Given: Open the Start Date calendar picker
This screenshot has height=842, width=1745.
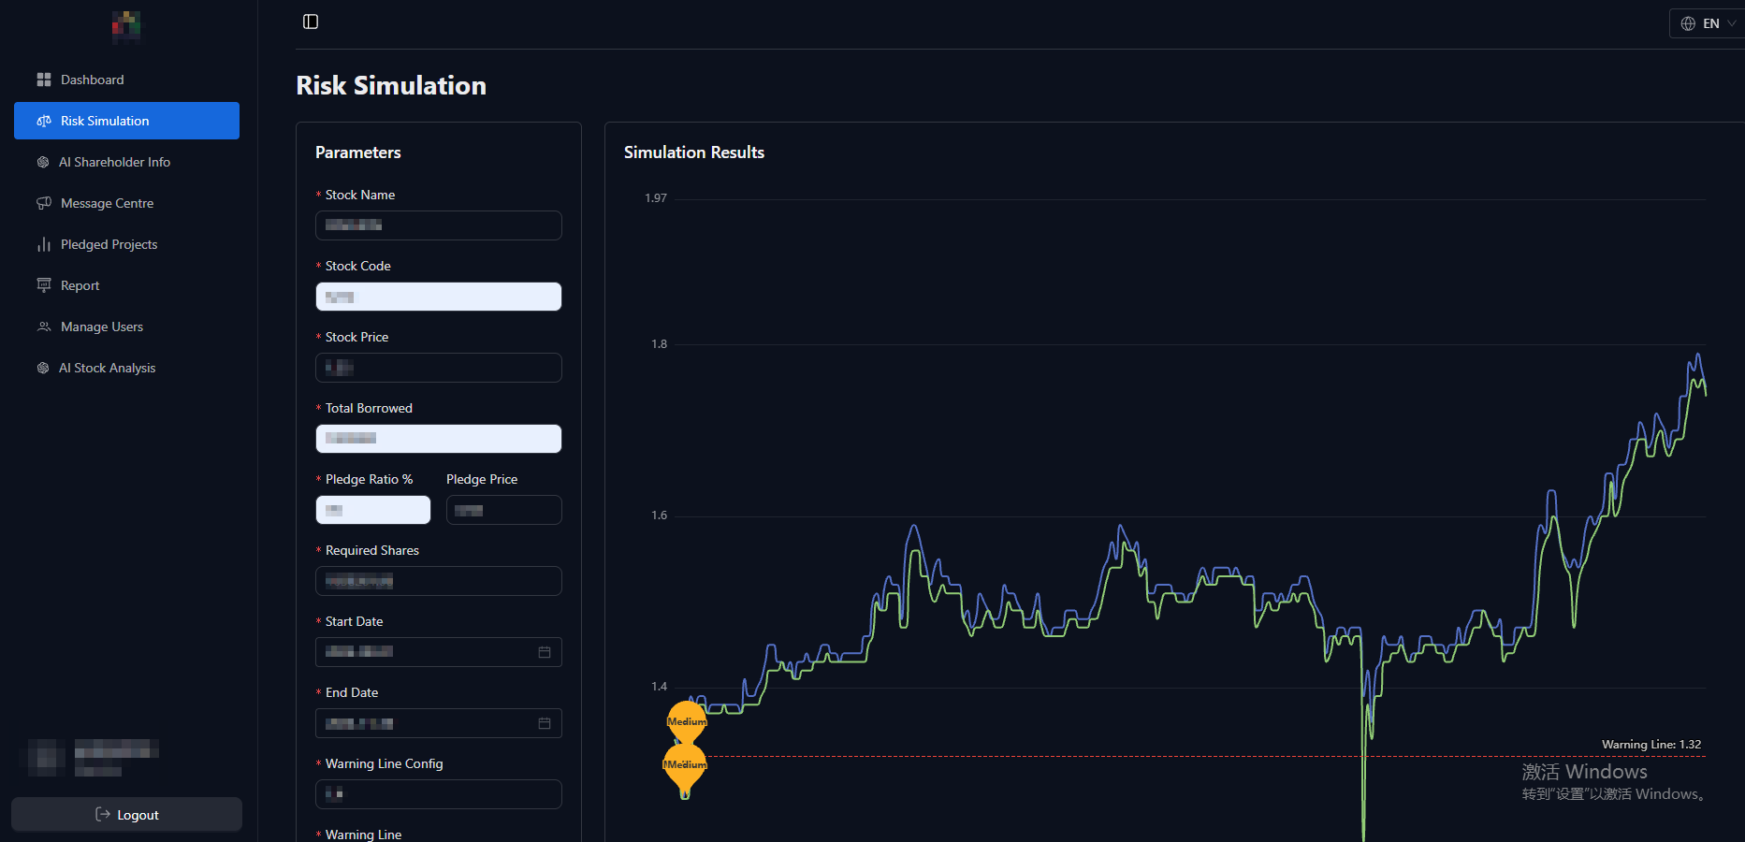Looking at the screenshot, I should pyautogui.click(x=545, y=652).
